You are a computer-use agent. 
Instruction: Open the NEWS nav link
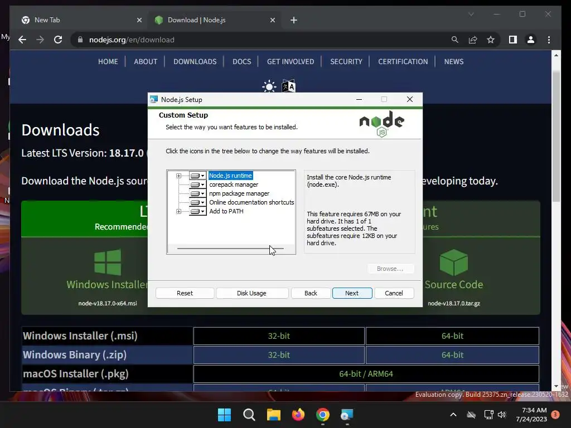tap(454, 61)
